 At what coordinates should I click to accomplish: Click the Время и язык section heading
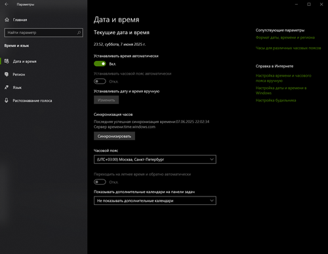point(16,46)
